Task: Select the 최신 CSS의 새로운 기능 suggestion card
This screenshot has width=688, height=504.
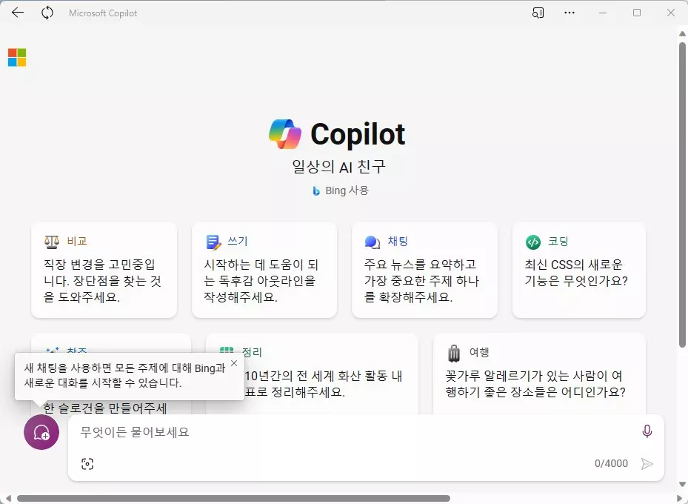Action: [578, 270]
